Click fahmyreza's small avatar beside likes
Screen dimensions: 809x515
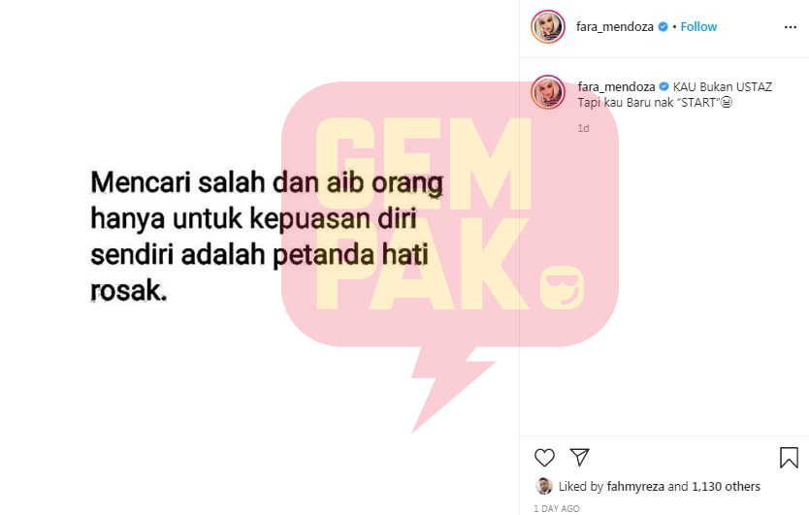coord(544,486)
